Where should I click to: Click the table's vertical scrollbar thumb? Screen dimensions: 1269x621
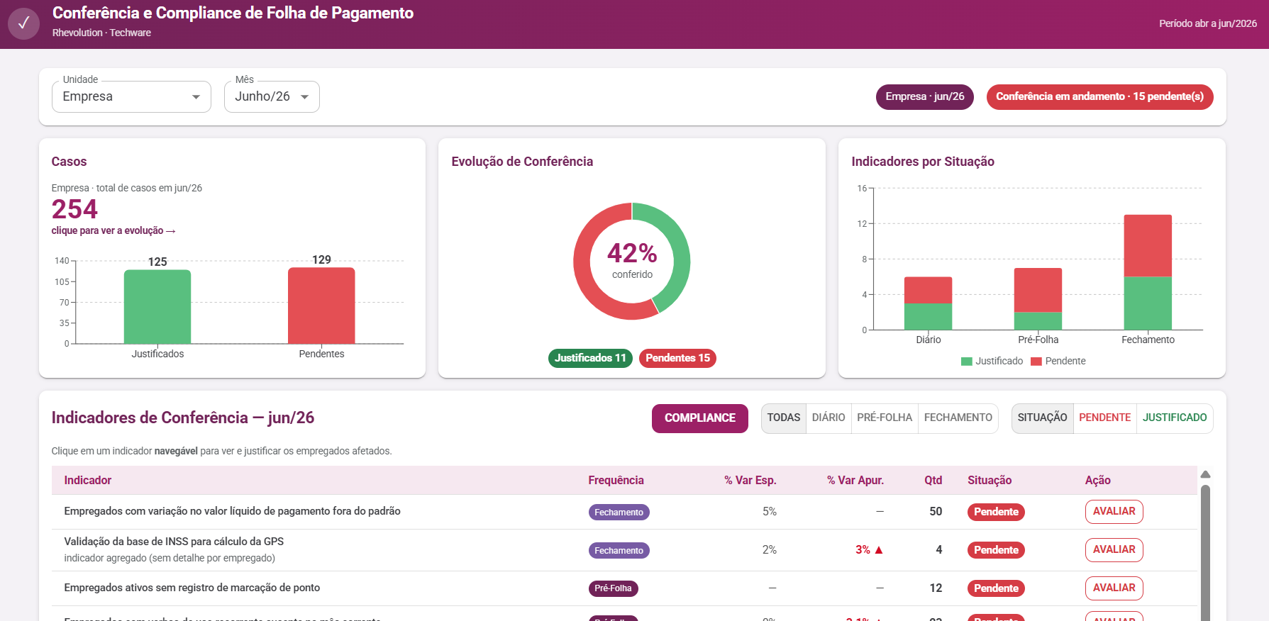click(1205, 553)
